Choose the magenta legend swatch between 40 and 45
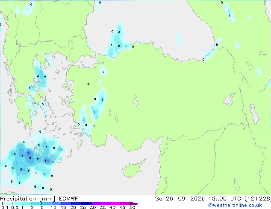 [116, 203]
